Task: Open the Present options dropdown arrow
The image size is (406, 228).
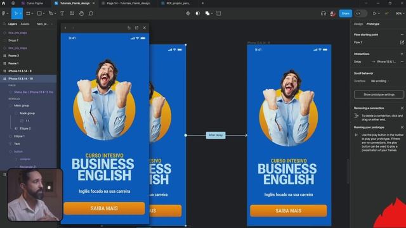Action: pos(379,13)
